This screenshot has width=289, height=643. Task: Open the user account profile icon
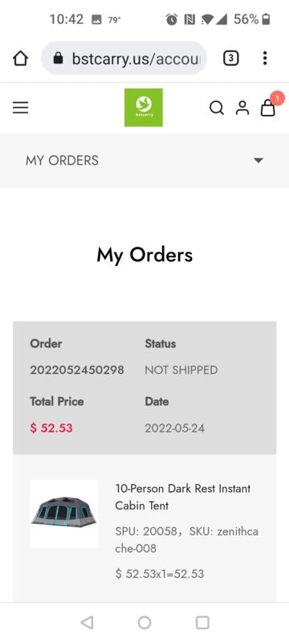click(x=242, y=108)
